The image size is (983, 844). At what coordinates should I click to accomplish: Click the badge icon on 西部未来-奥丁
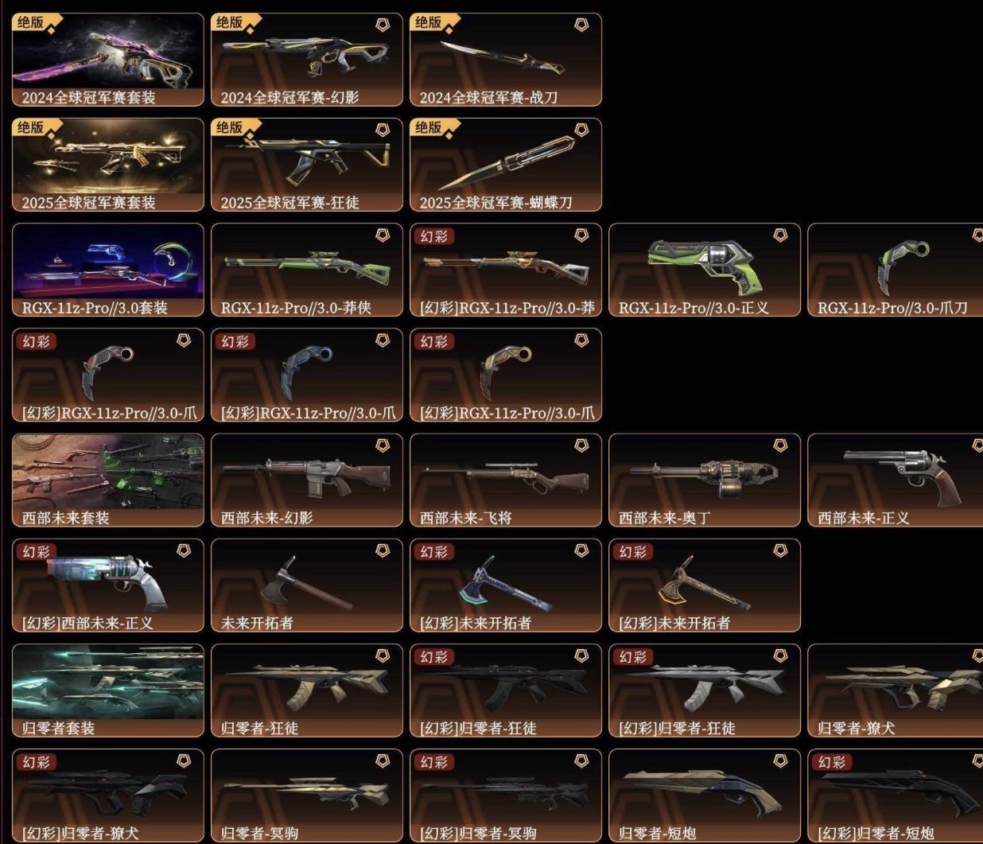click(x=780, y=445)
